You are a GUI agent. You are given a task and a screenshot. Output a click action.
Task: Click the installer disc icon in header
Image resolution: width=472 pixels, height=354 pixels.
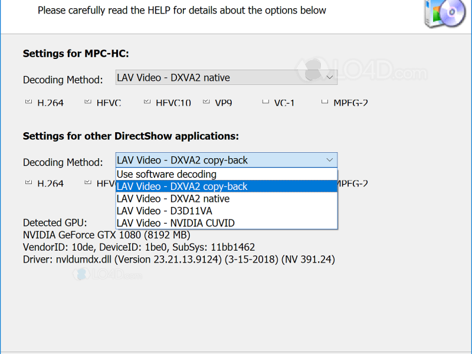(x=445, y=14)
